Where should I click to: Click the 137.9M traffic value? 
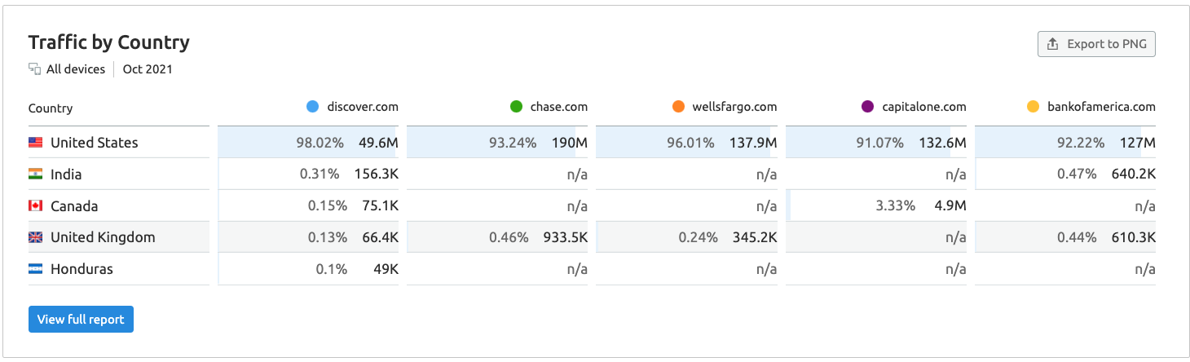click(x=752, y=143)
